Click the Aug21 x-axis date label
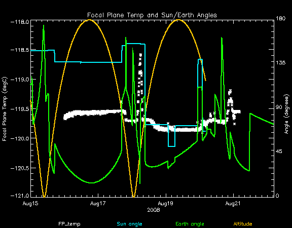292x228 pixels. (x=233, y=203)
